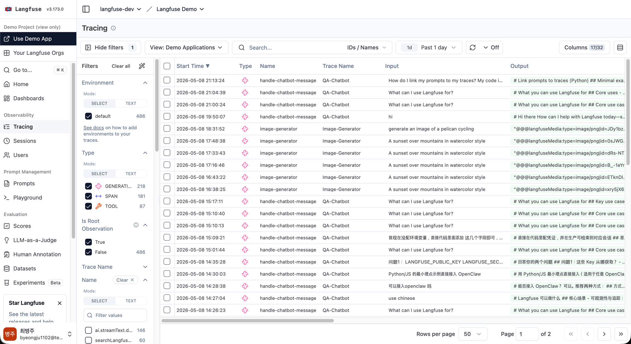Image resolution: width=631 pixels, height=344 pixels.
Task: Expand the Trace Name filter section
Action: coord(114,267)
